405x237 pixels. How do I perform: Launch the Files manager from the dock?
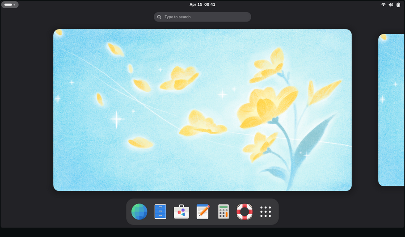[160, 212]
